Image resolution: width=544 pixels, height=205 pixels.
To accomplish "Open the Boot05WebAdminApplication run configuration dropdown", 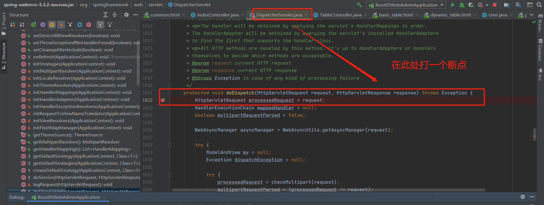I will tap(406, 5).
